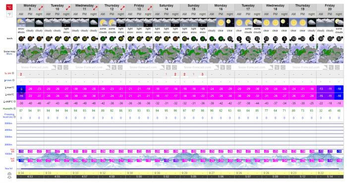
Task: Expand Friday 13 with red arrow icon
Action: (x=150, y=8)
